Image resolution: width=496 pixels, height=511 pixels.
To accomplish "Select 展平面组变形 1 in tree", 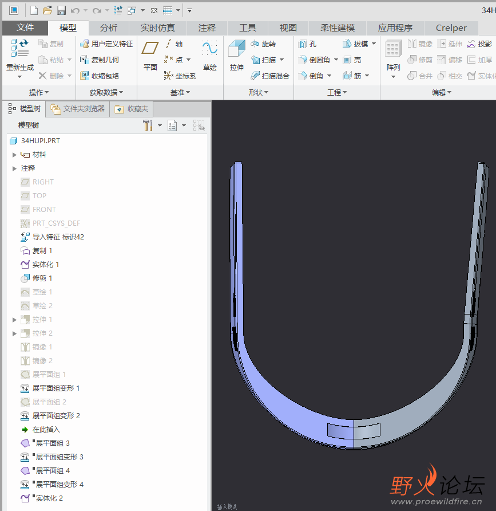I will tap(50, 388).
